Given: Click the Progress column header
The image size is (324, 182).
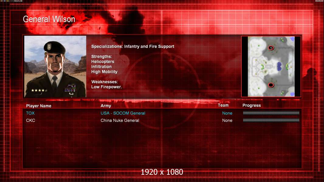Looking at the screenshot, I should pyautogui.click(x=251, y=106).
